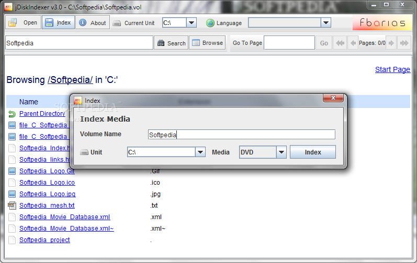417x263 pixels.
Task: Click the search text field containing Softpedia
Action: (79, 43)
